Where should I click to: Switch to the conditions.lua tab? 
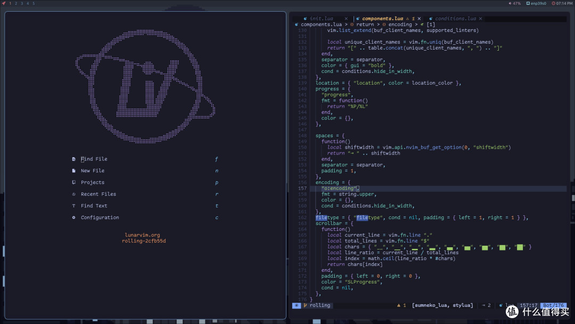(455, 18)
